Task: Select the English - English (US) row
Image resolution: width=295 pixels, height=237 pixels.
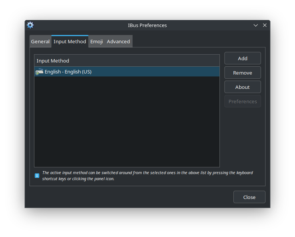Action: (127, 72)
